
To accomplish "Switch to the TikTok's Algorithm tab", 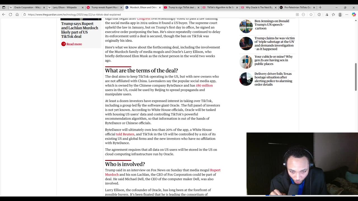I will [x=220, y=8].
